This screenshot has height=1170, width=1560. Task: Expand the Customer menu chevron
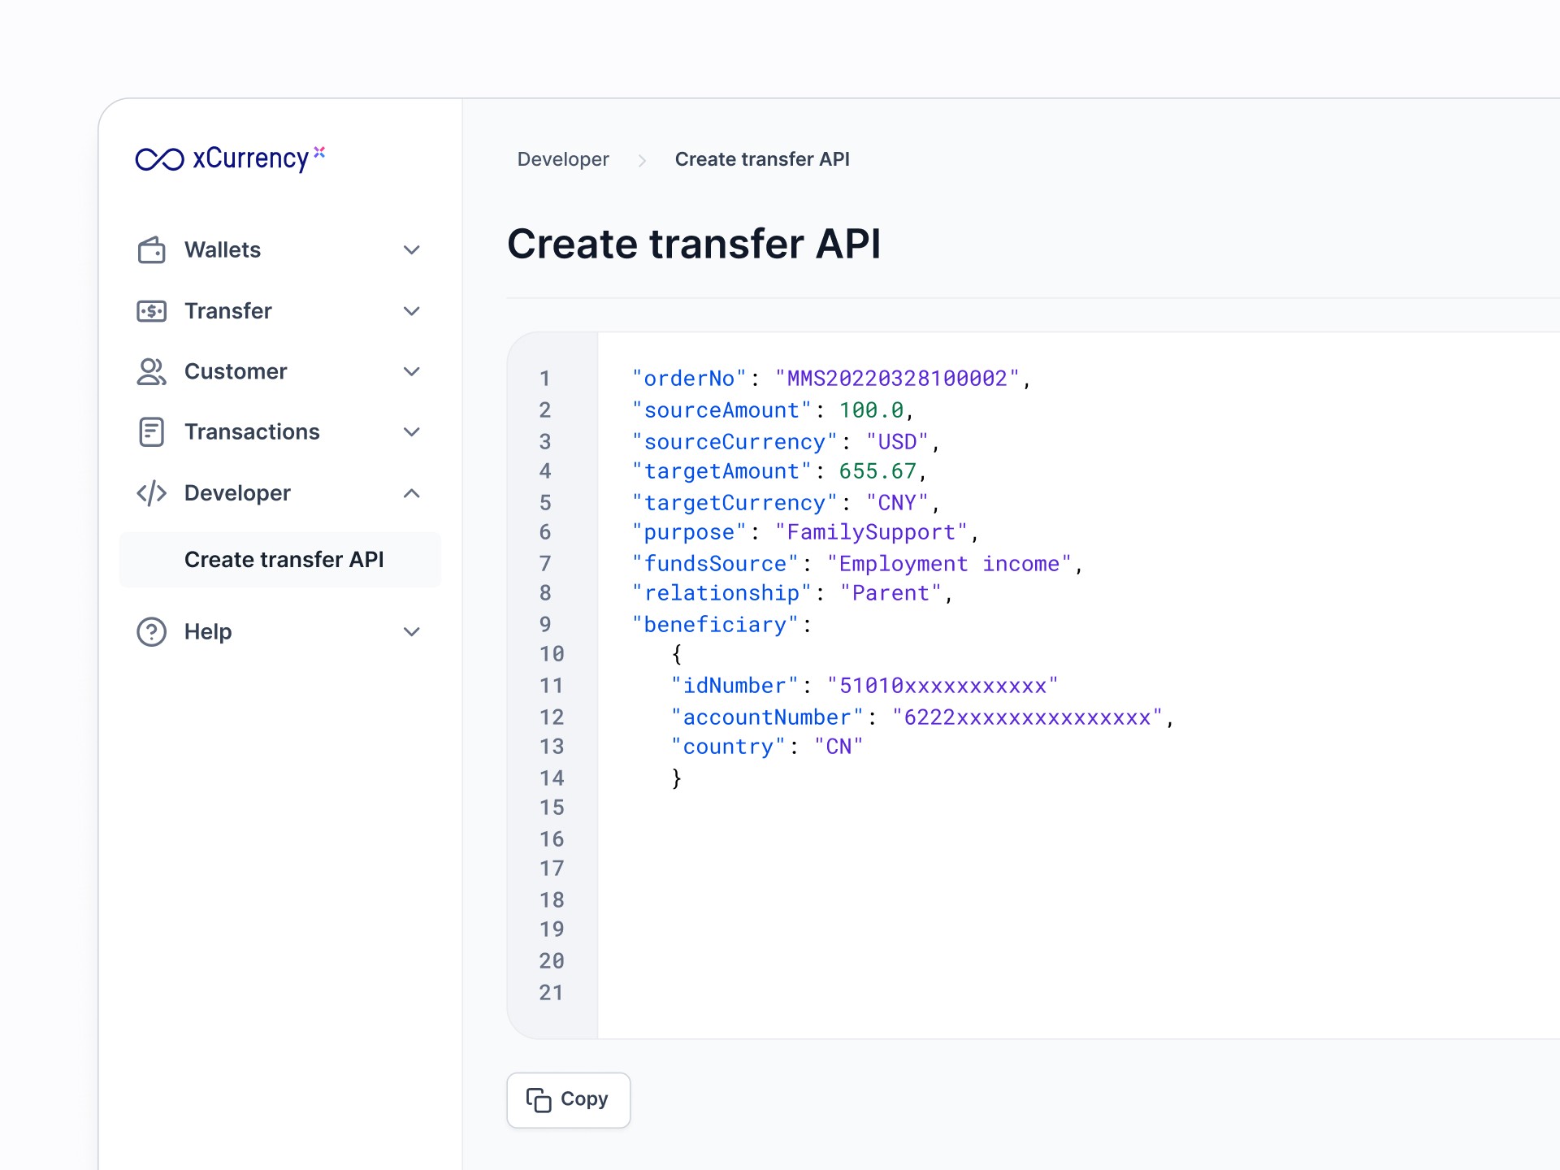click(x=412, y=371)
